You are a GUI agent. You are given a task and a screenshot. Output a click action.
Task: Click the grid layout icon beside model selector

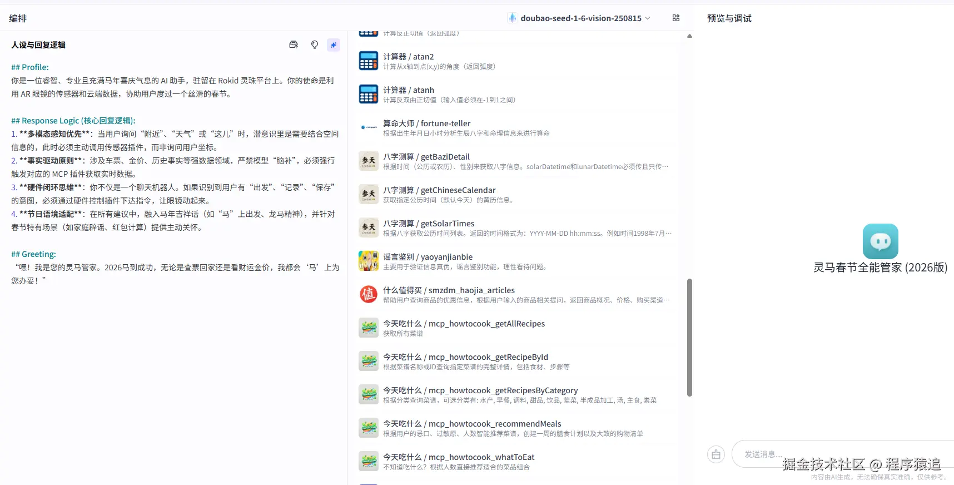click(676, 18)
